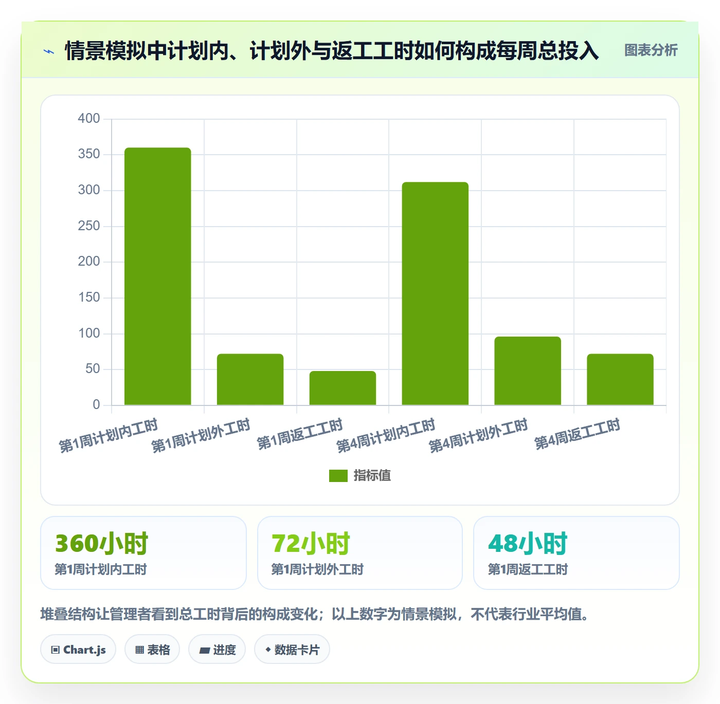Click the 第4周返工工时 bar
The width and height of the screenshot is (720, 704).
pyautogui.click(x=620, y=379)
